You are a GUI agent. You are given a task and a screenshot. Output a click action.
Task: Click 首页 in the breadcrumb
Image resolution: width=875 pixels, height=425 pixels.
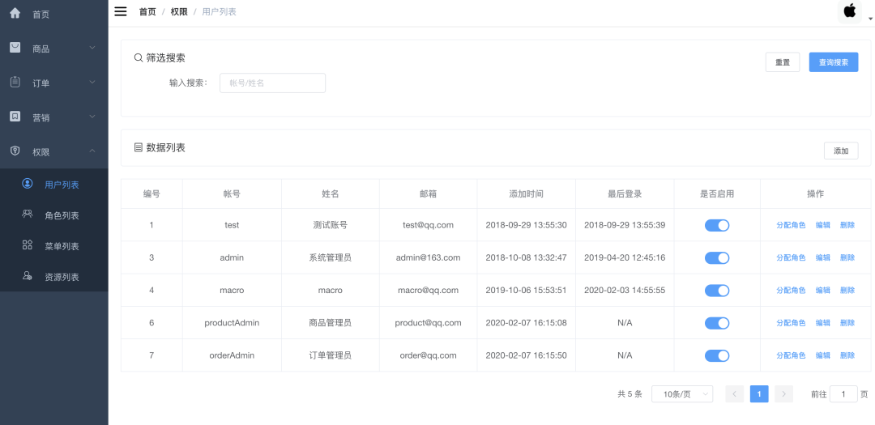click(x=147, y=11)
